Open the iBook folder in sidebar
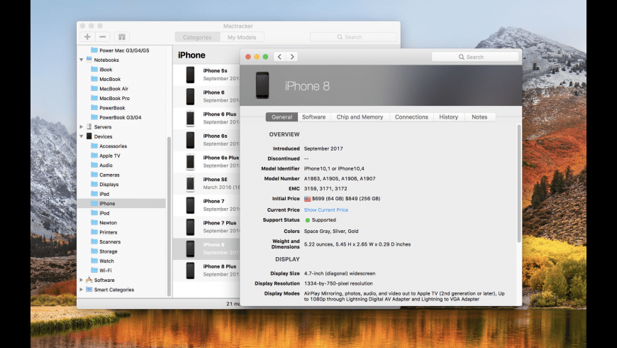Screen dimensions: 617x348 (101, 70)
